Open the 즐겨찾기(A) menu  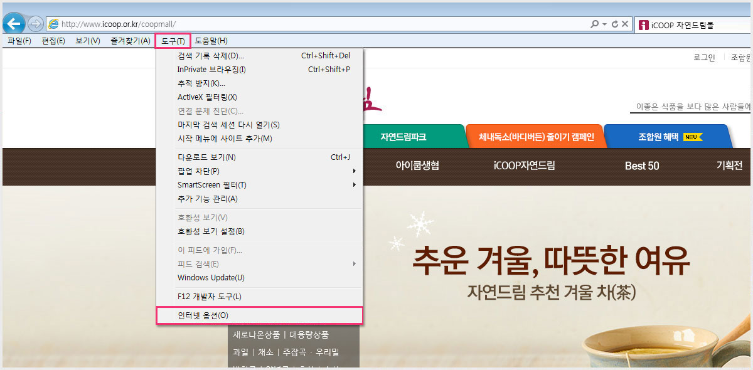(x=131, y=41)
